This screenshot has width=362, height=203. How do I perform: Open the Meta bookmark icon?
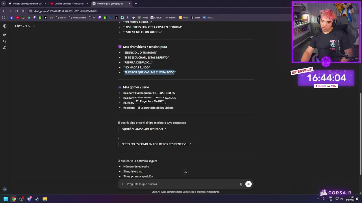point(111,17)
